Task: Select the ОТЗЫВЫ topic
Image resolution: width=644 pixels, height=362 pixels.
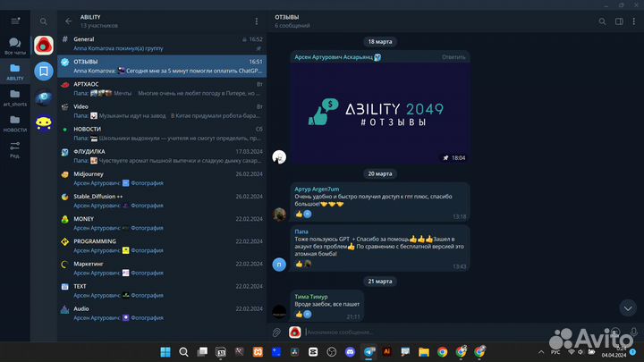Action: 162,66
